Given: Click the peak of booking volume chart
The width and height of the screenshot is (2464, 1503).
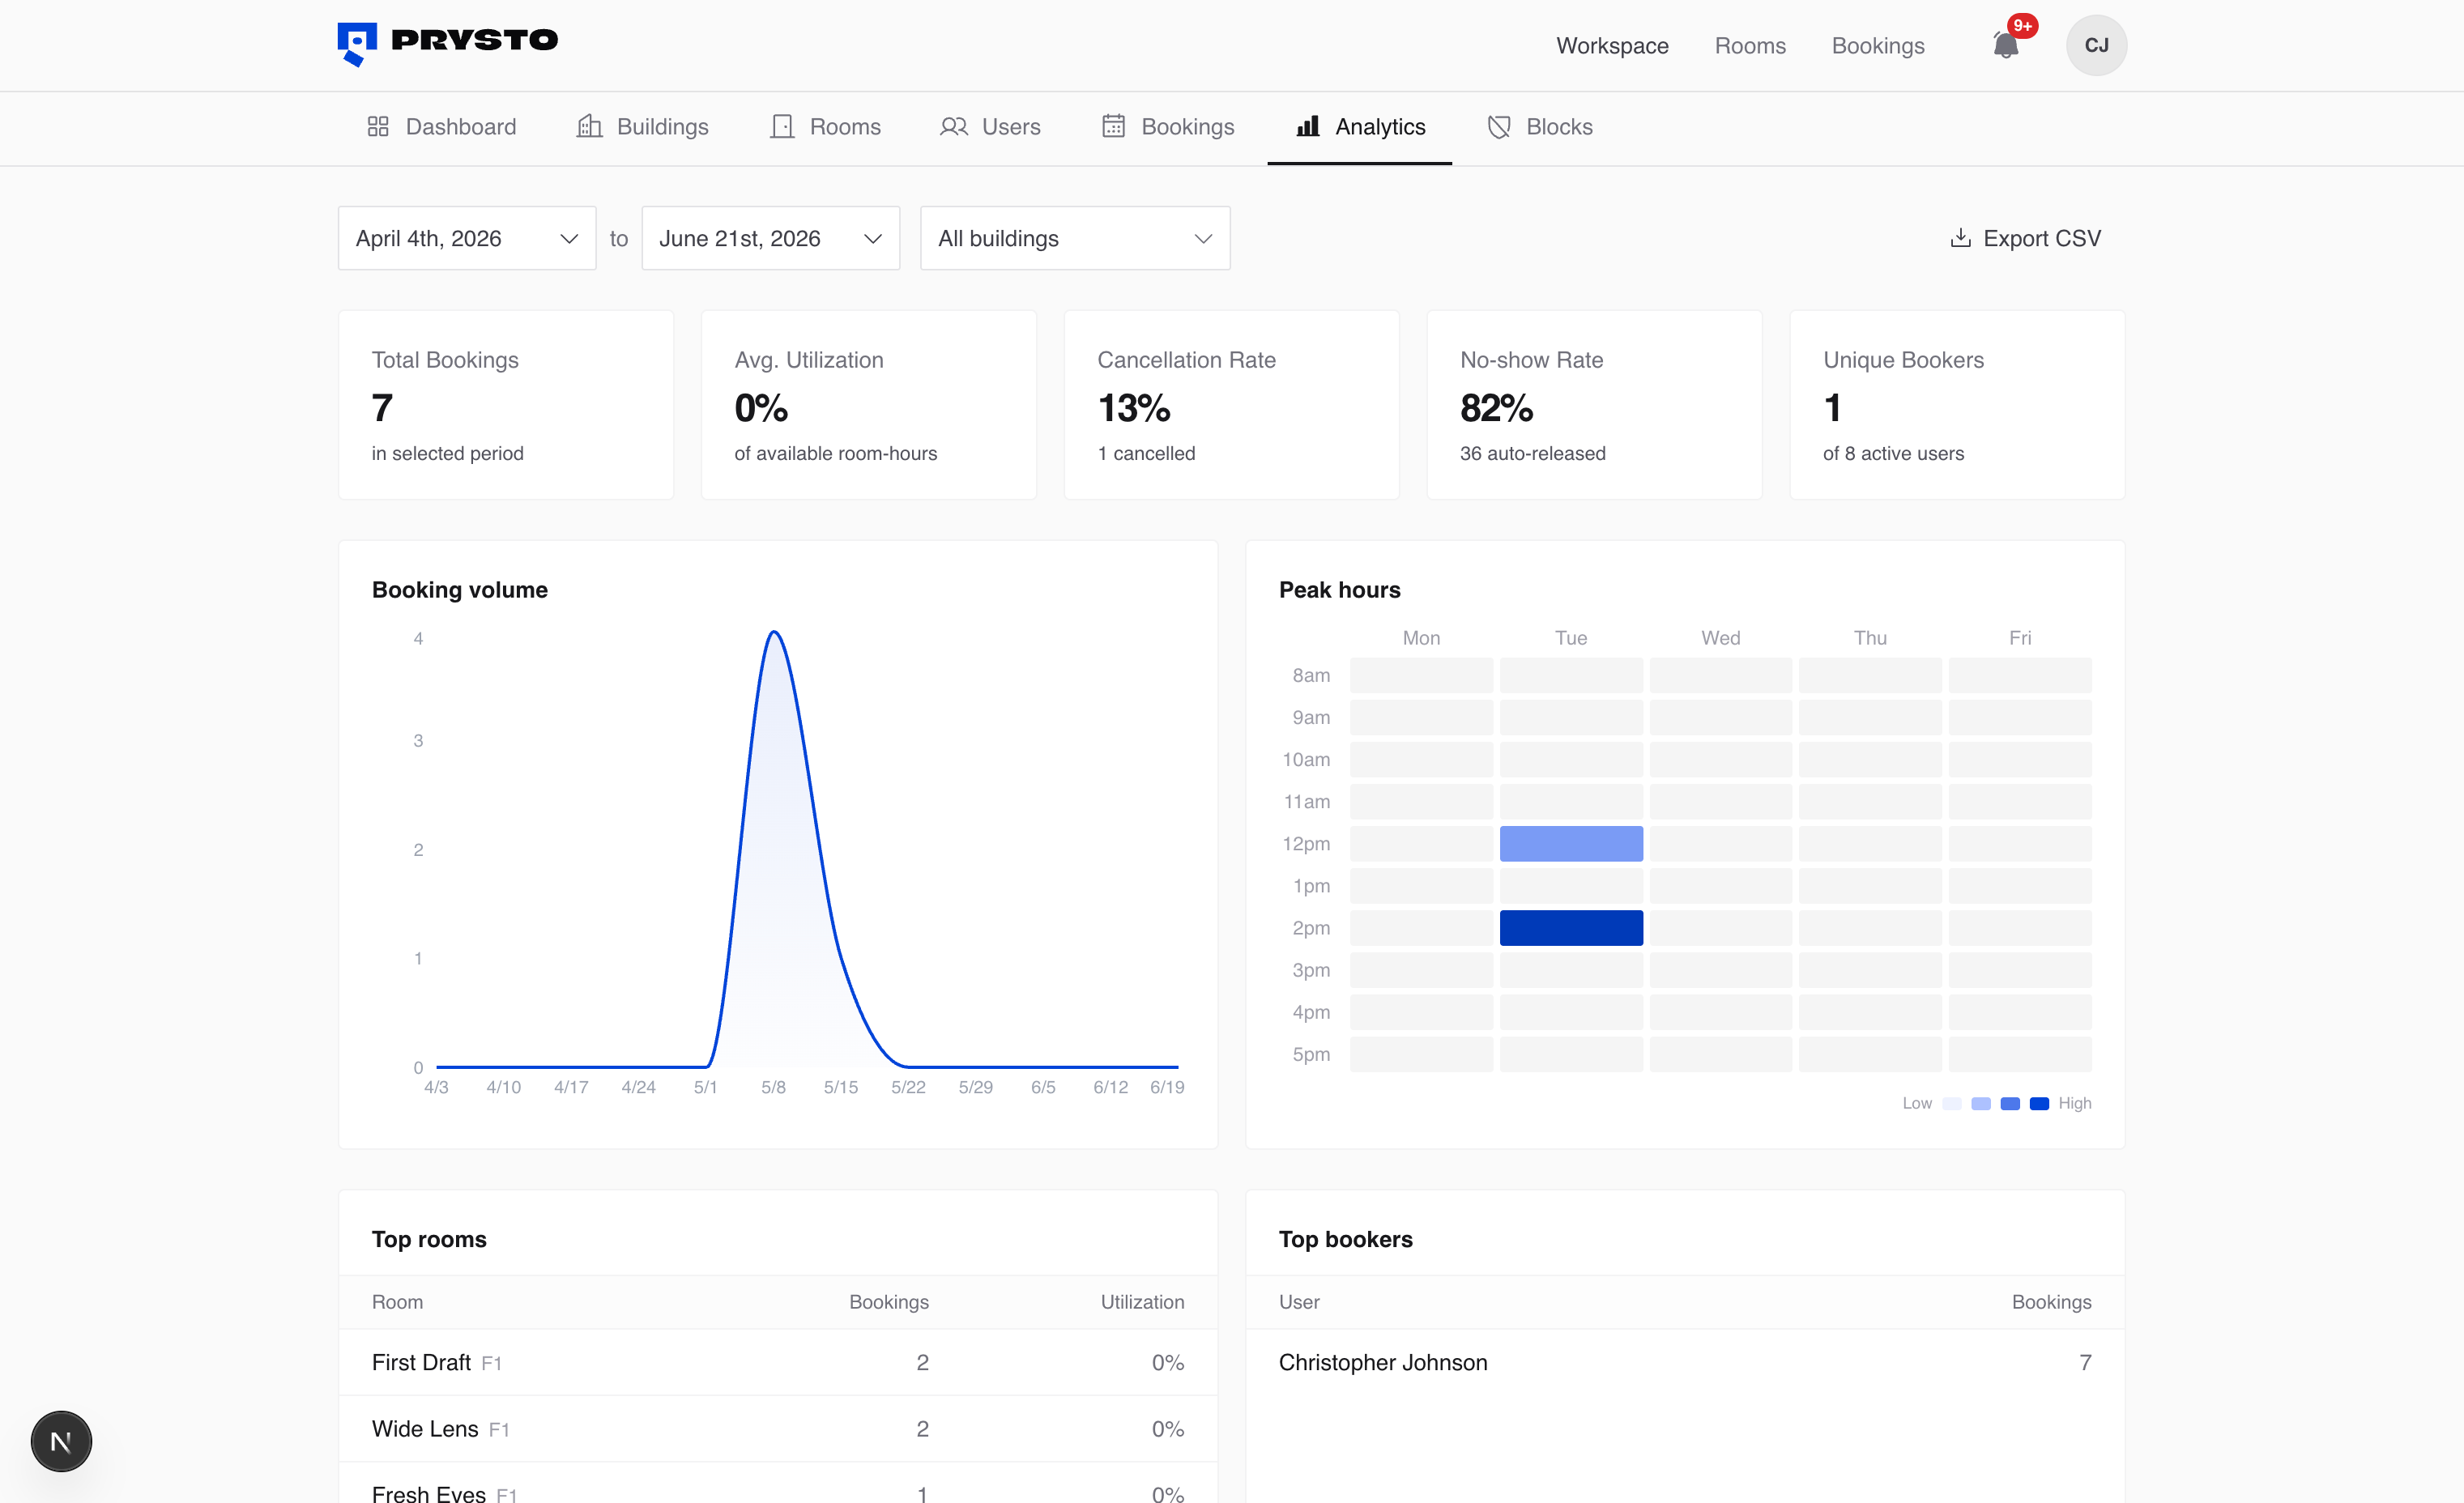Looking at the screenshot, I should tap(774, 632).
